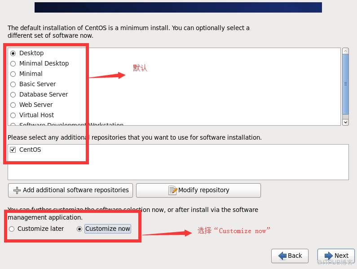Viewport: 357px width, 269px height.
Task: Select the Customize later radio button
Action: click(x=12, y=229)
